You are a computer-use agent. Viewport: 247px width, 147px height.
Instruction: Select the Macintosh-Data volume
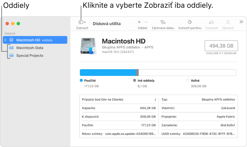coord(30,48)
